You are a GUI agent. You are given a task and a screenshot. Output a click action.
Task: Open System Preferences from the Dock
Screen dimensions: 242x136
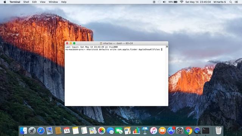pos(180,131)
